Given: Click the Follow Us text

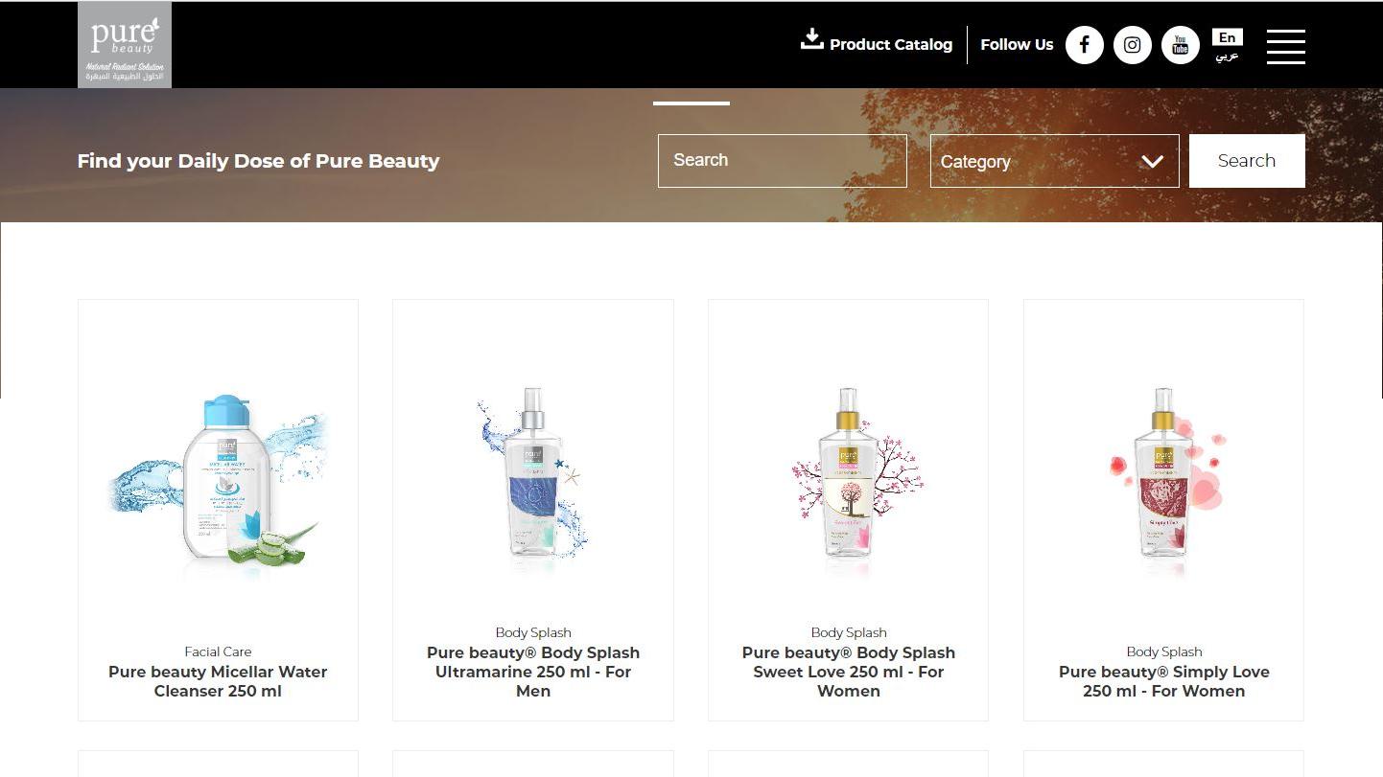Looking at the screenshot, I should 1017,45.
